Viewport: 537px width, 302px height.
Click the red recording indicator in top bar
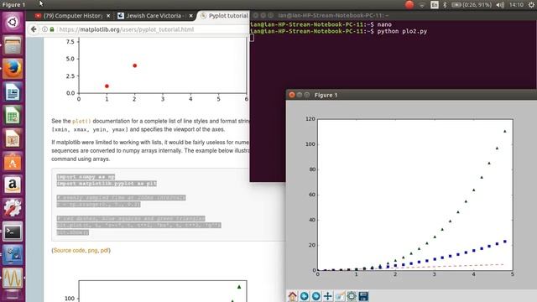coord(409,5)
